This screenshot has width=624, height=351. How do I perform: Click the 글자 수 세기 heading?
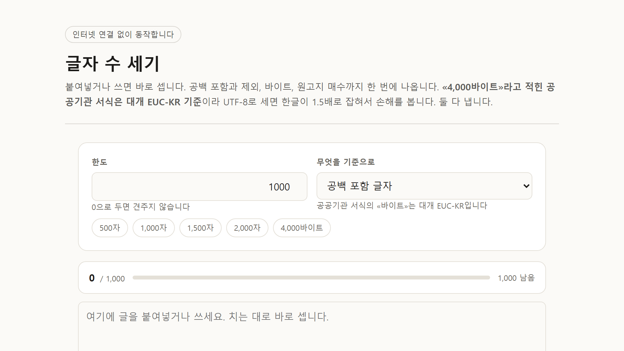click(x=112, y=63)
